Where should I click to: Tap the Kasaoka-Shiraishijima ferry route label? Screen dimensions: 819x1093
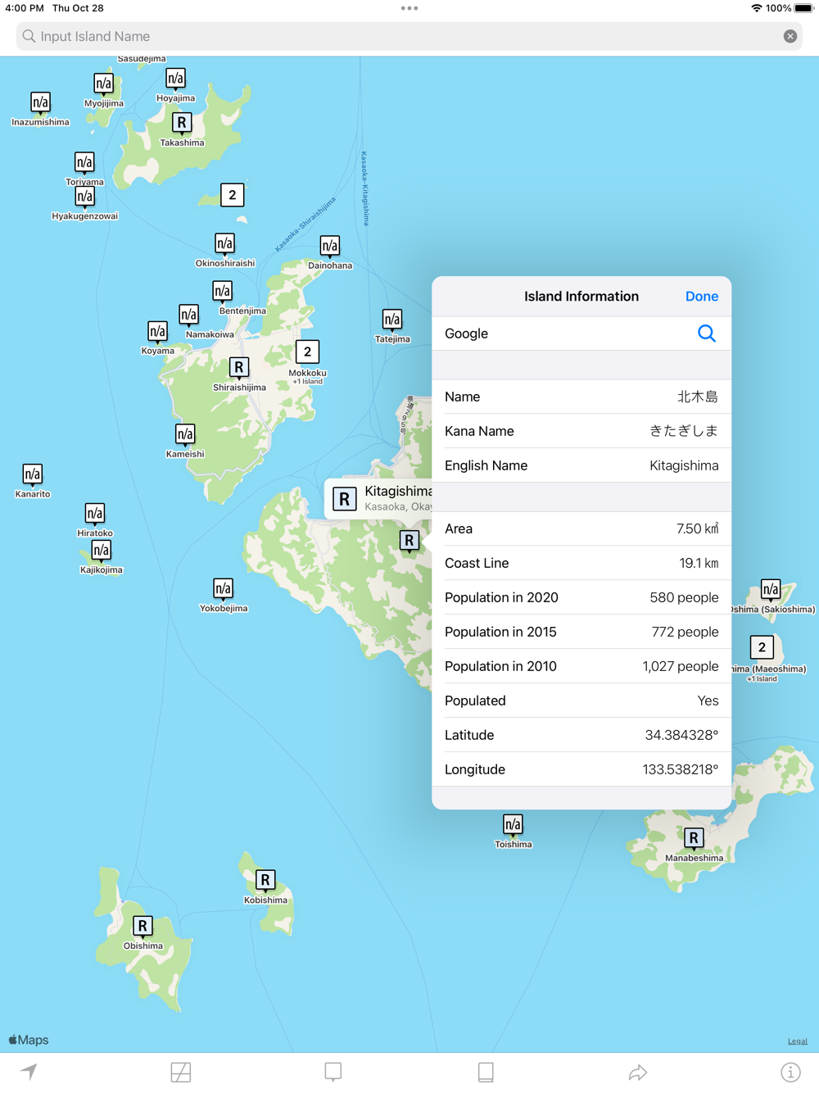point(305,224)
